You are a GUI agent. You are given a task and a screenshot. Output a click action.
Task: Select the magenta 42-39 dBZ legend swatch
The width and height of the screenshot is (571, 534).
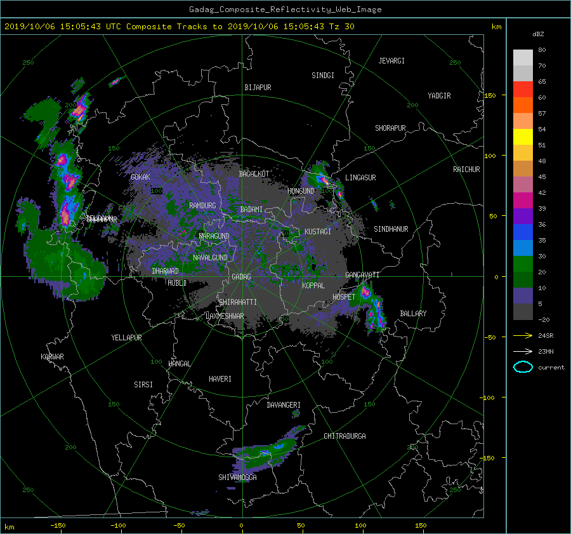(523, 200)
